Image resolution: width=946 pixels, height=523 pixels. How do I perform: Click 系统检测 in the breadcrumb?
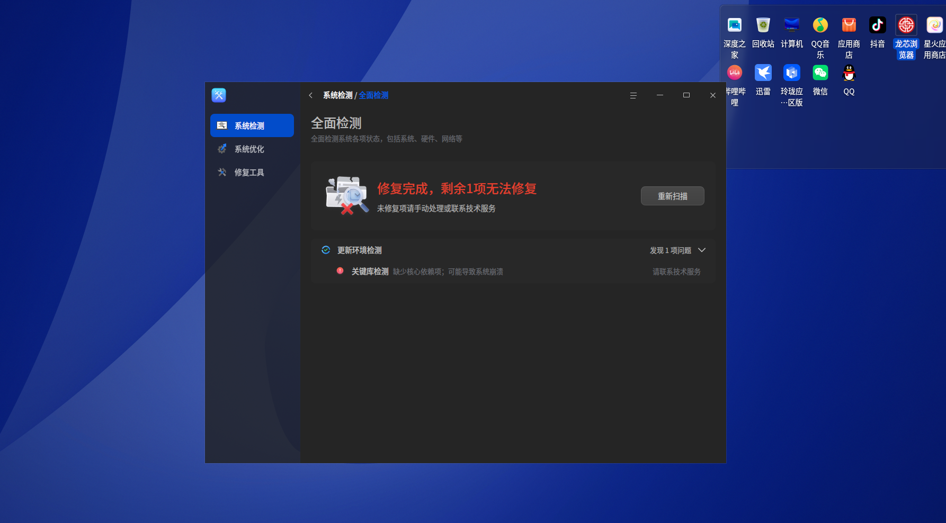coord(338,95)
